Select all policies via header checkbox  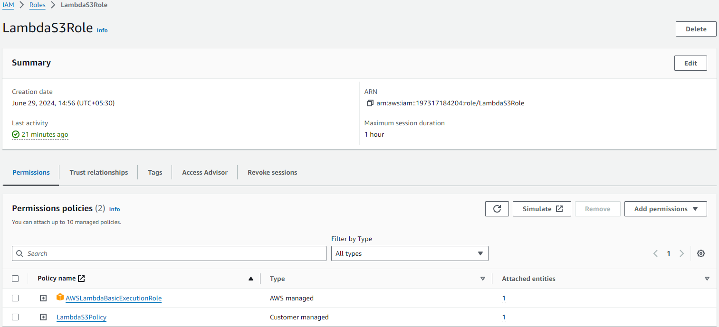tap(15, 279)
